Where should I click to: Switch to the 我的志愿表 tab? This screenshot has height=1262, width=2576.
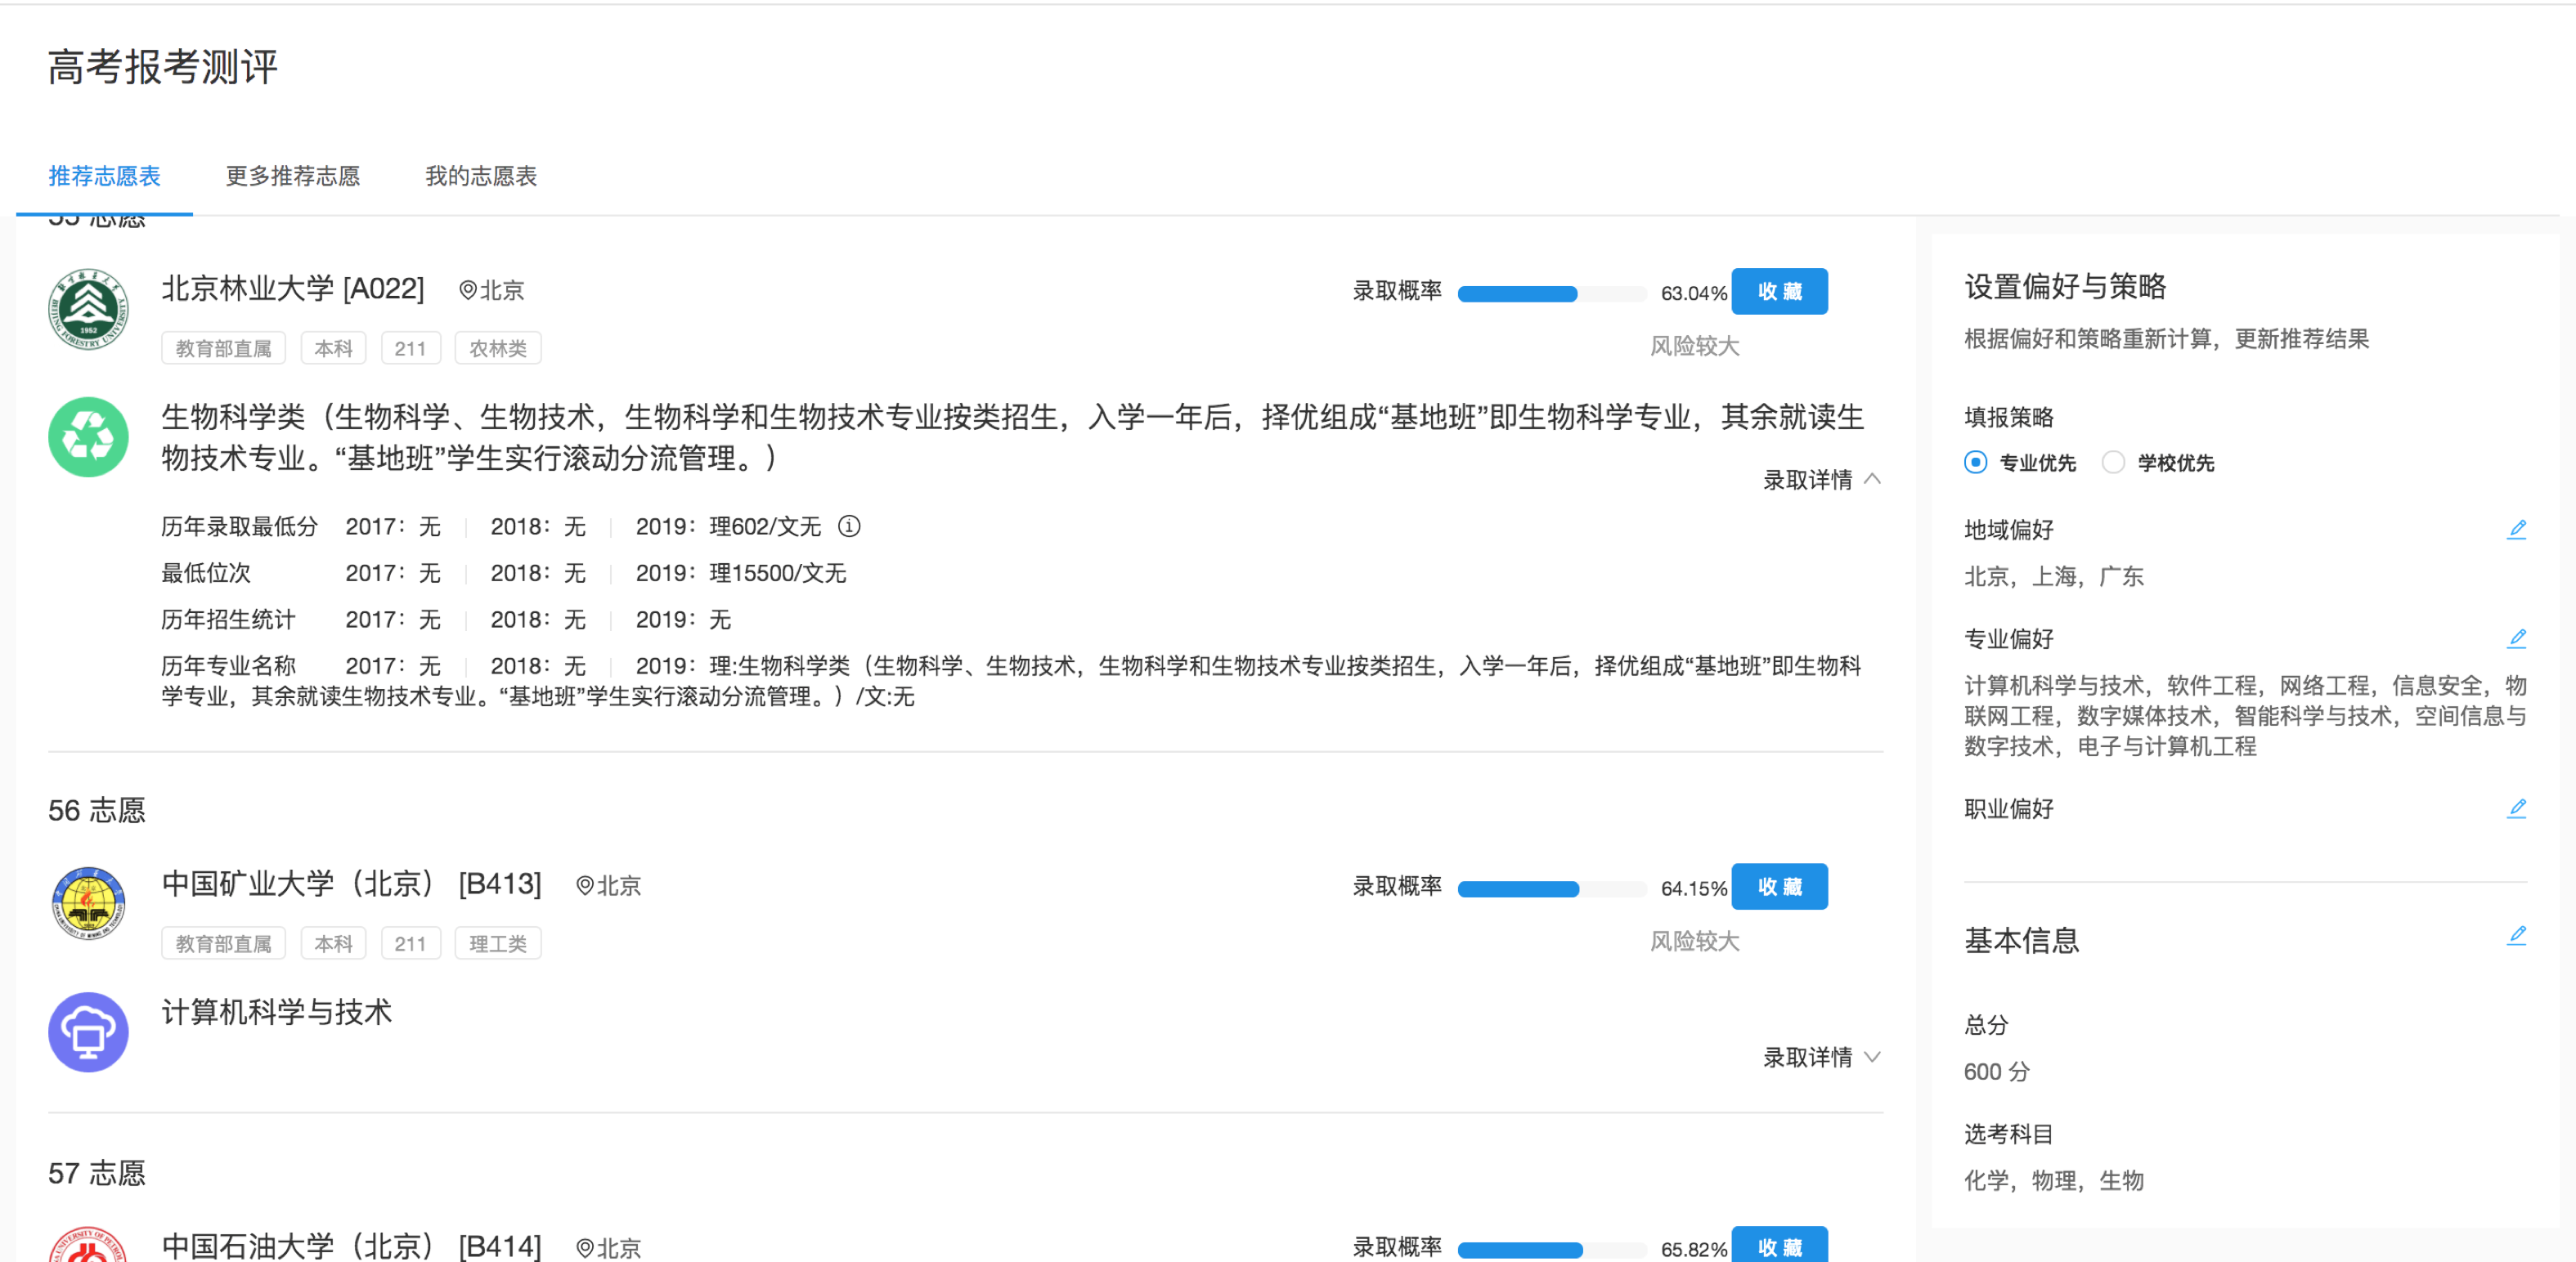tap(481, 176)
